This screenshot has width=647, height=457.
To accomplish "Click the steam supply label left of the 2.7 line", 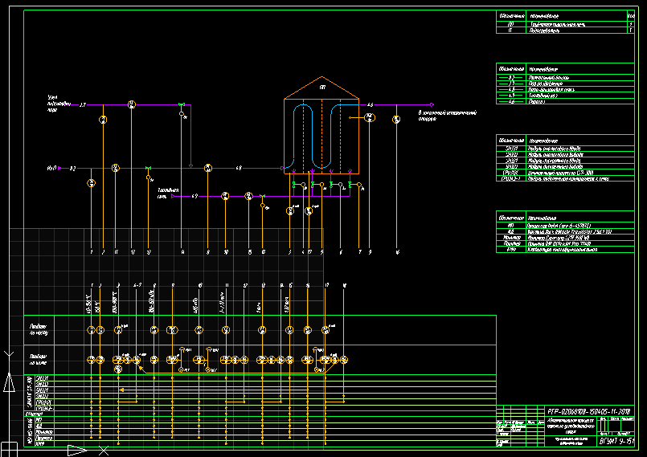I will [59, 104].
